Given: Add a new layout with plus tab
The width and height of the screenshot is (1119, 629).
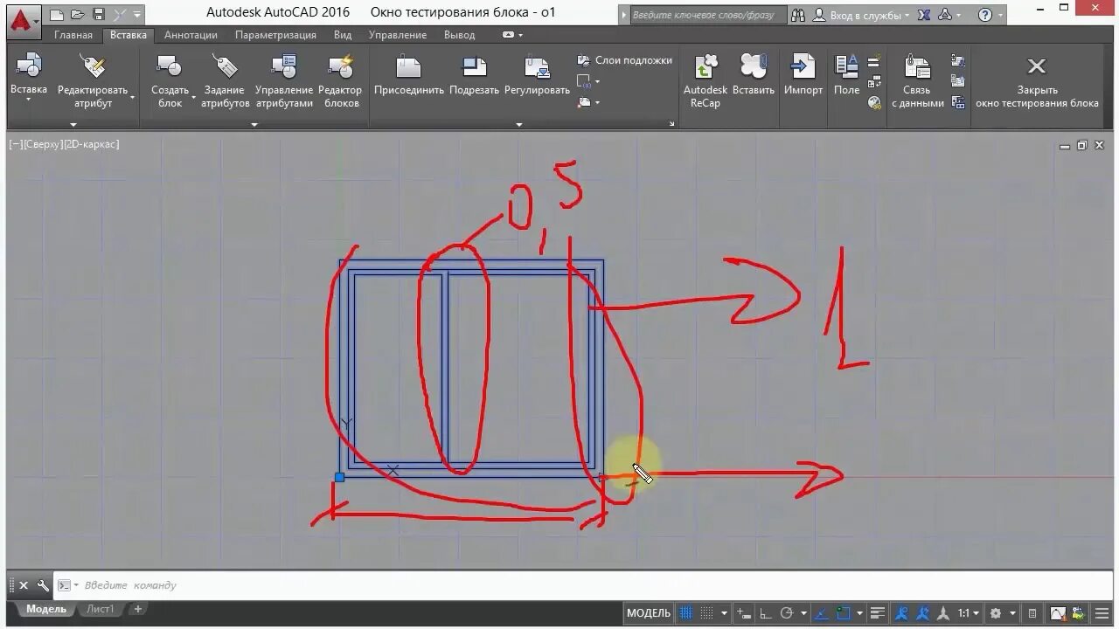Looking at the screenshot, I should [x=137, y=609].
